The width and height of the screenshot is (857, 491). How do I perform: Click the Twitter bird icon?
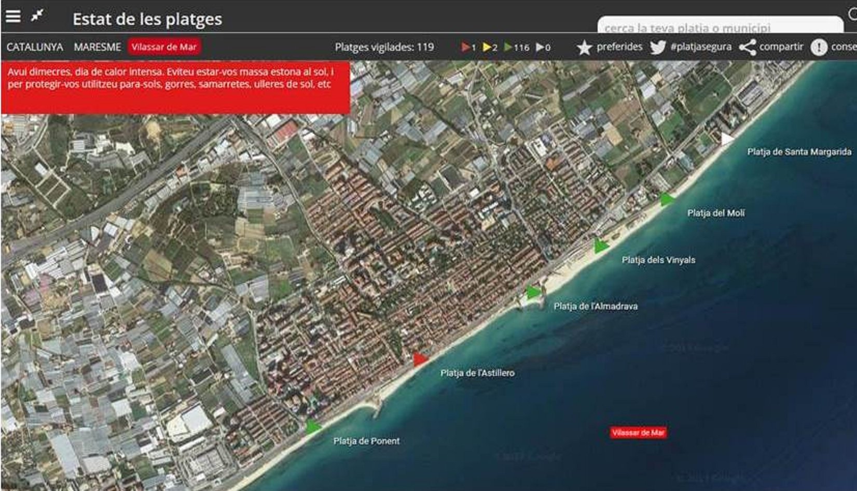(658, 48)
